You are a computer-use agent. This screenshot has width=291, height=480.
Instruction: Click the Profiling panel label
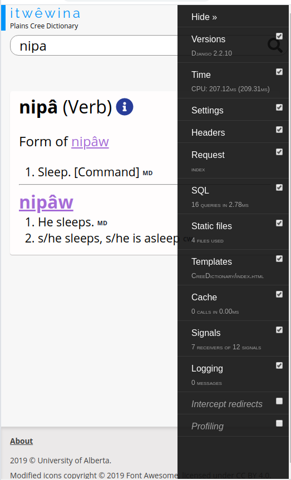[208, 426]
